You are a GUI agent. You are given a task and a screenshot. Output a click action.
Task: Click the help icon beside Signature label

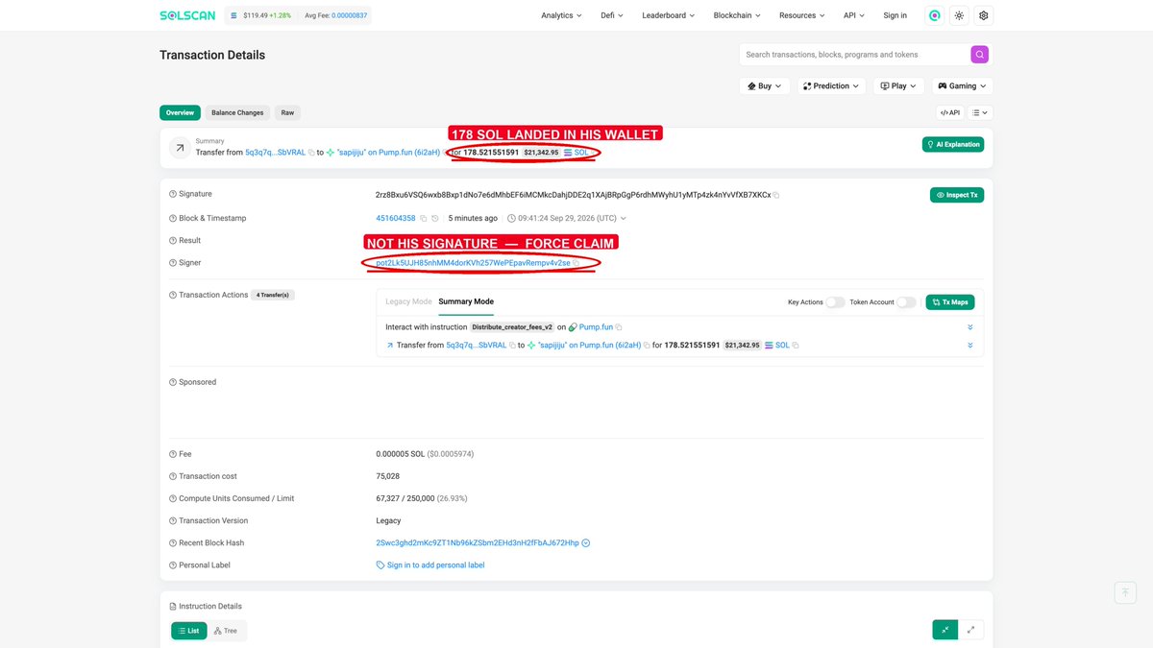pos(173,194)
